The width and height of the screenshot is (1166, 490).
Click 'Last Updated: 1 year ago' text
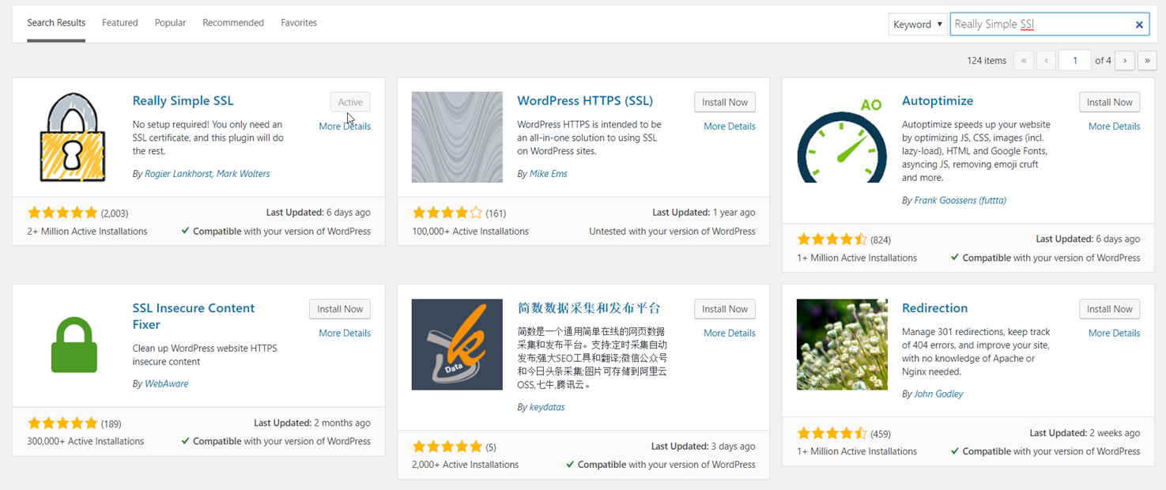[x=704, y=213]
